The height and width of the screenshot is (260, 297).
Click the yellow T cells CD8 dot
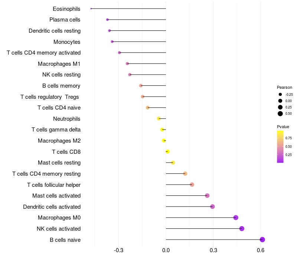click(x=167, y=152)
